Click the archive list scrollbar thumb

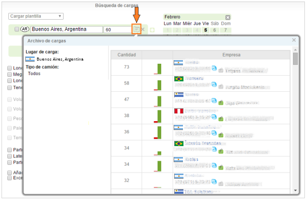(x=296, y=59)
